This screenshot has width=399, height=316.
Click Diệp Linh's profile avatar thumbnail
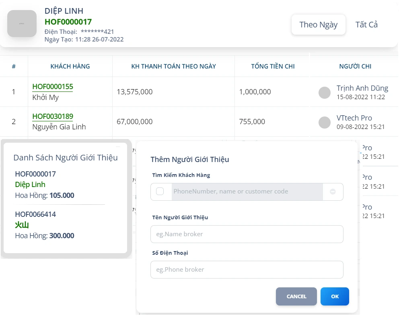[22, 24]
